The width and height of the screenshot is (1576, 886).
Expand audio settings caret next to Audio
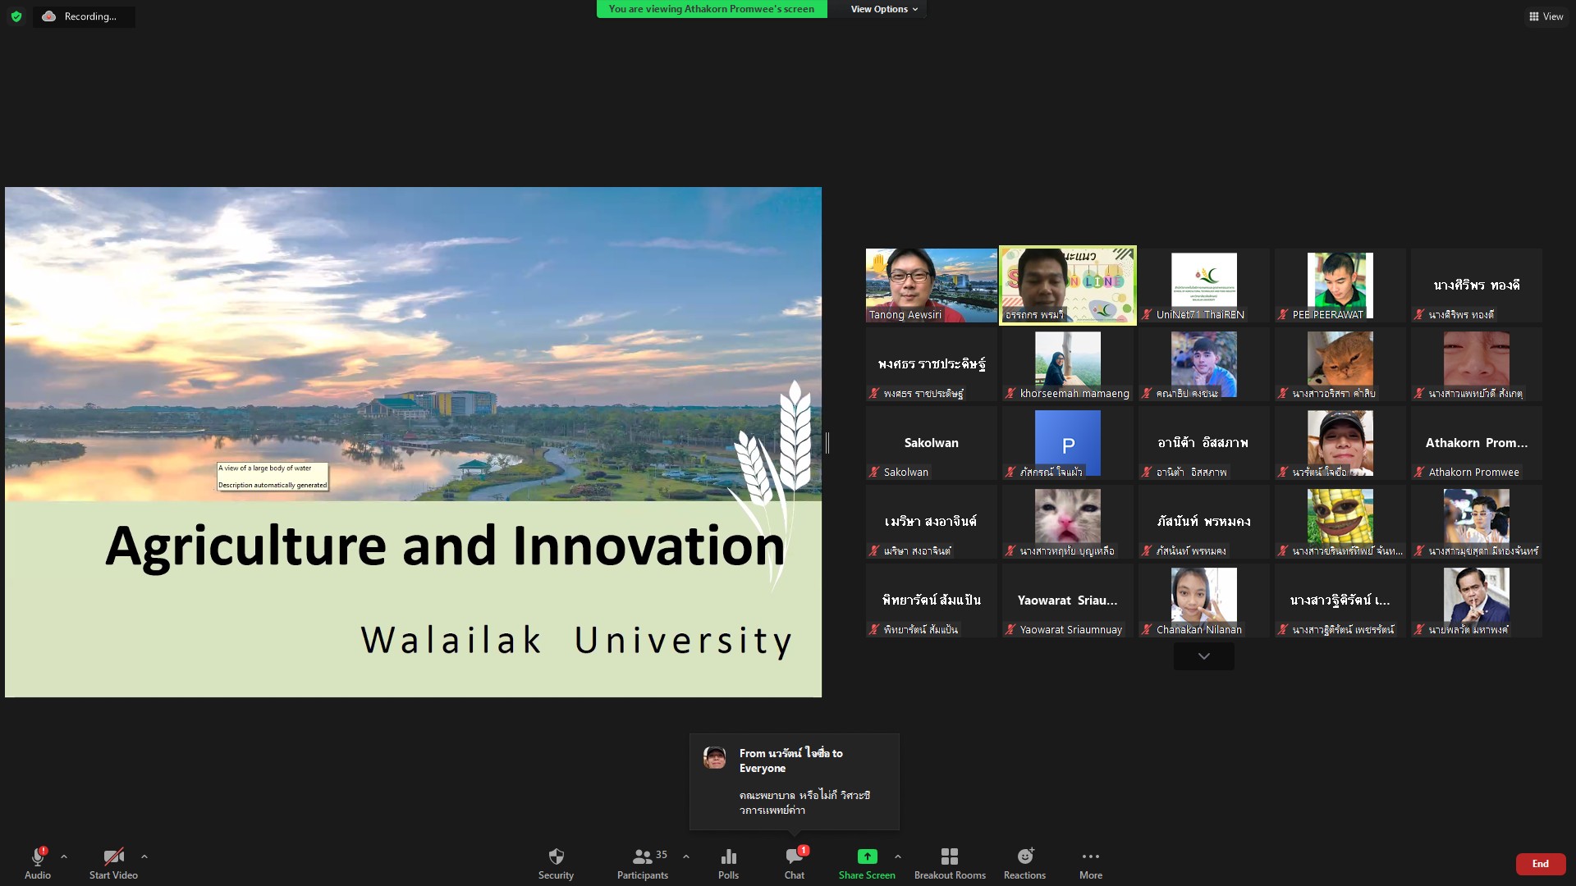(x=64, y=856)
